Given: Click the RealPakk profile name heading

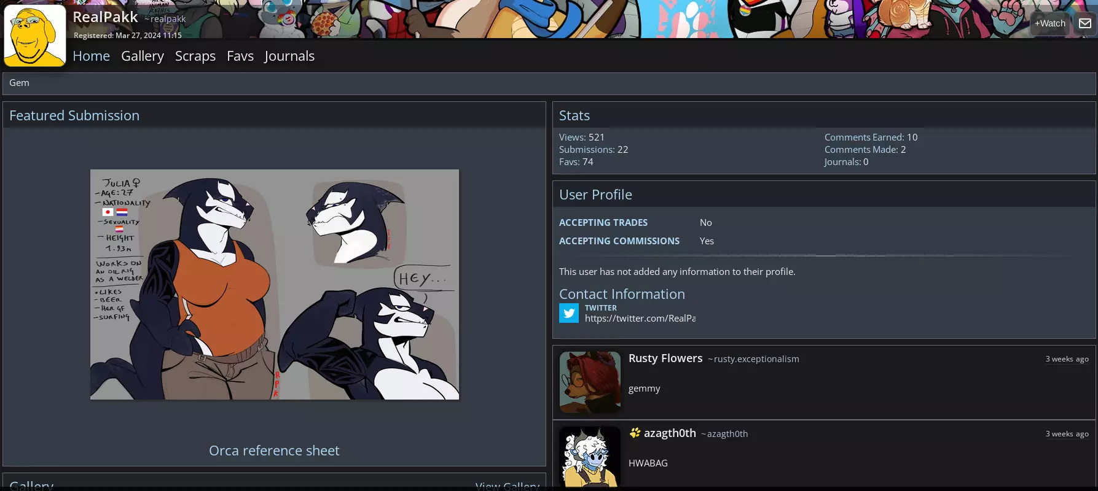Looking at the screenshot, I should [x=105, y=17].
